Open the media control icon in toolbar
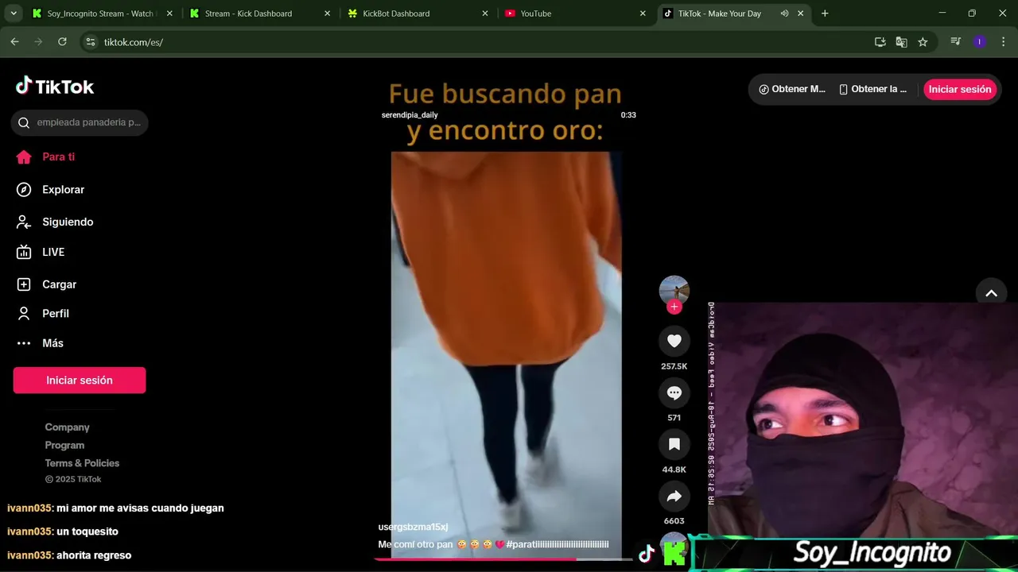This screenshot has width=1018, height=572. point(956,42)
